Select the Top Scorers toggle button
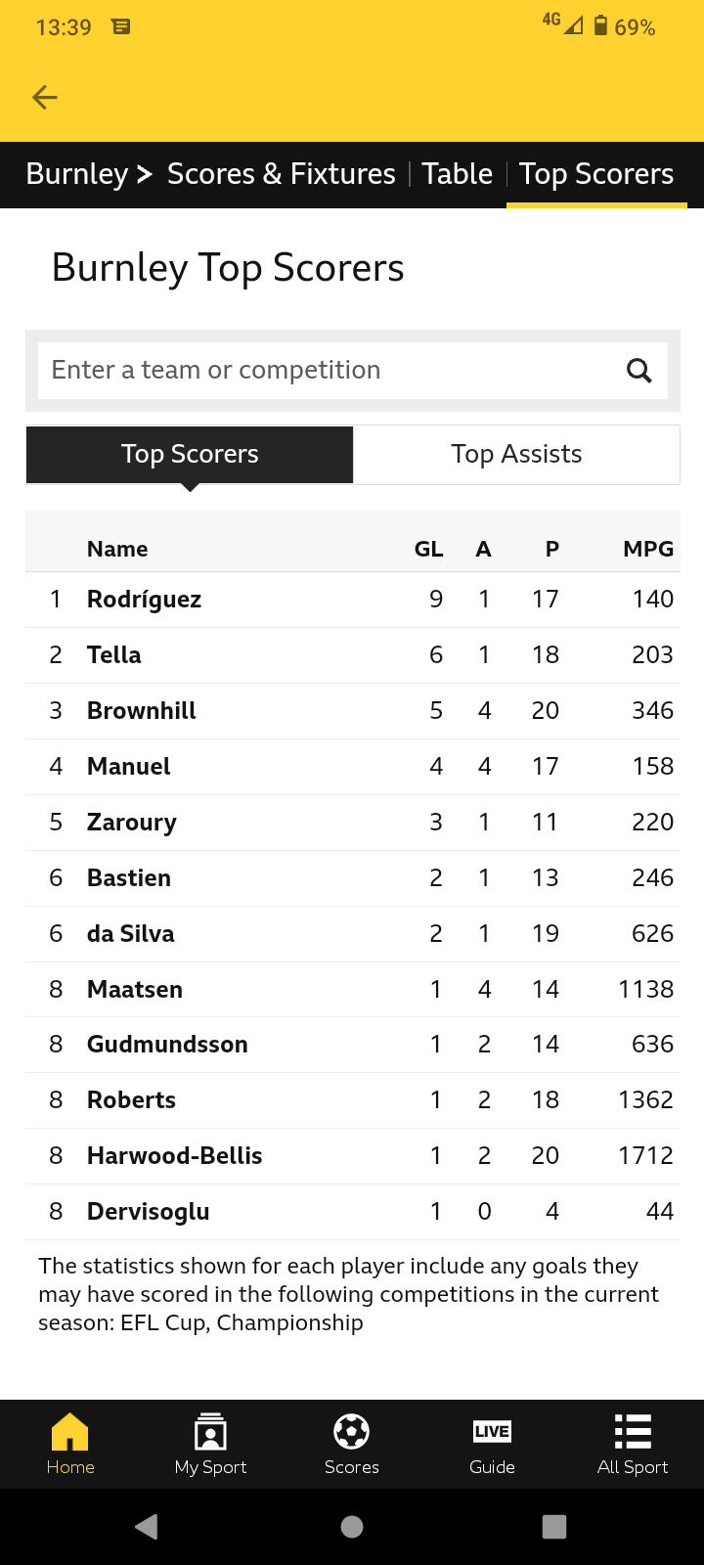 pos(190,454)
